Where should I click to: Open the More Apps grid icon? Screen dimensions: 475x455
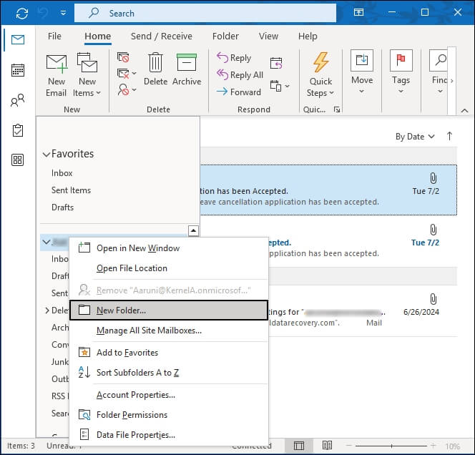pos(18,160)
